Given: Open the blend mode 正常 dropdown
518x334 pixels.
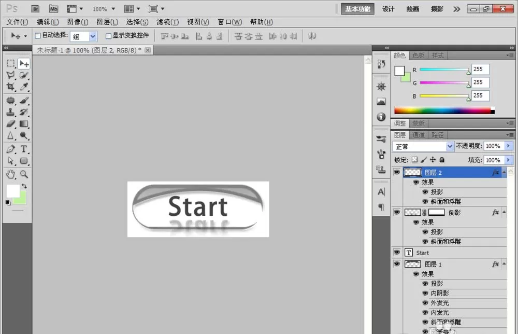Looking at the screenshot, I should coord(423,146).
